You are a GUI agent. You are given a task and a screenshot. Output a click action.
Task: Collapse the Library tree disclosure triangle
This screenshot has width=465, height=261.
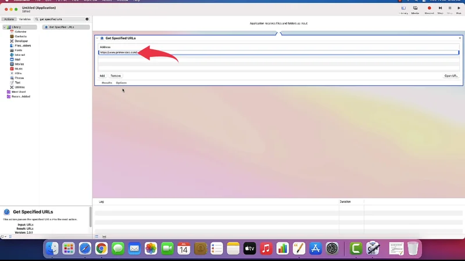click(5, 27)
